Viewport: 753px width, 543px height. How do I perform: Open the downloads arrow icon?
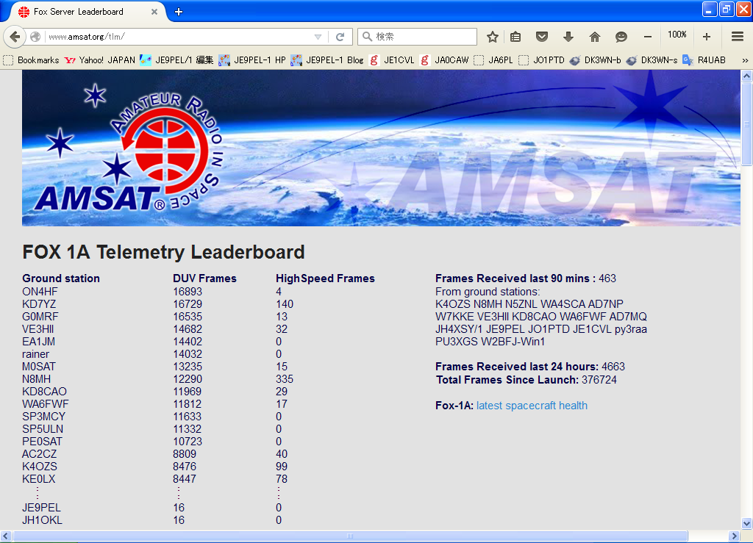point(568,37)
